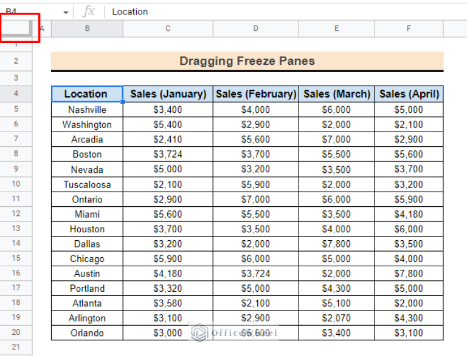Select the Miami cell
467x356 pixels.
87,214
